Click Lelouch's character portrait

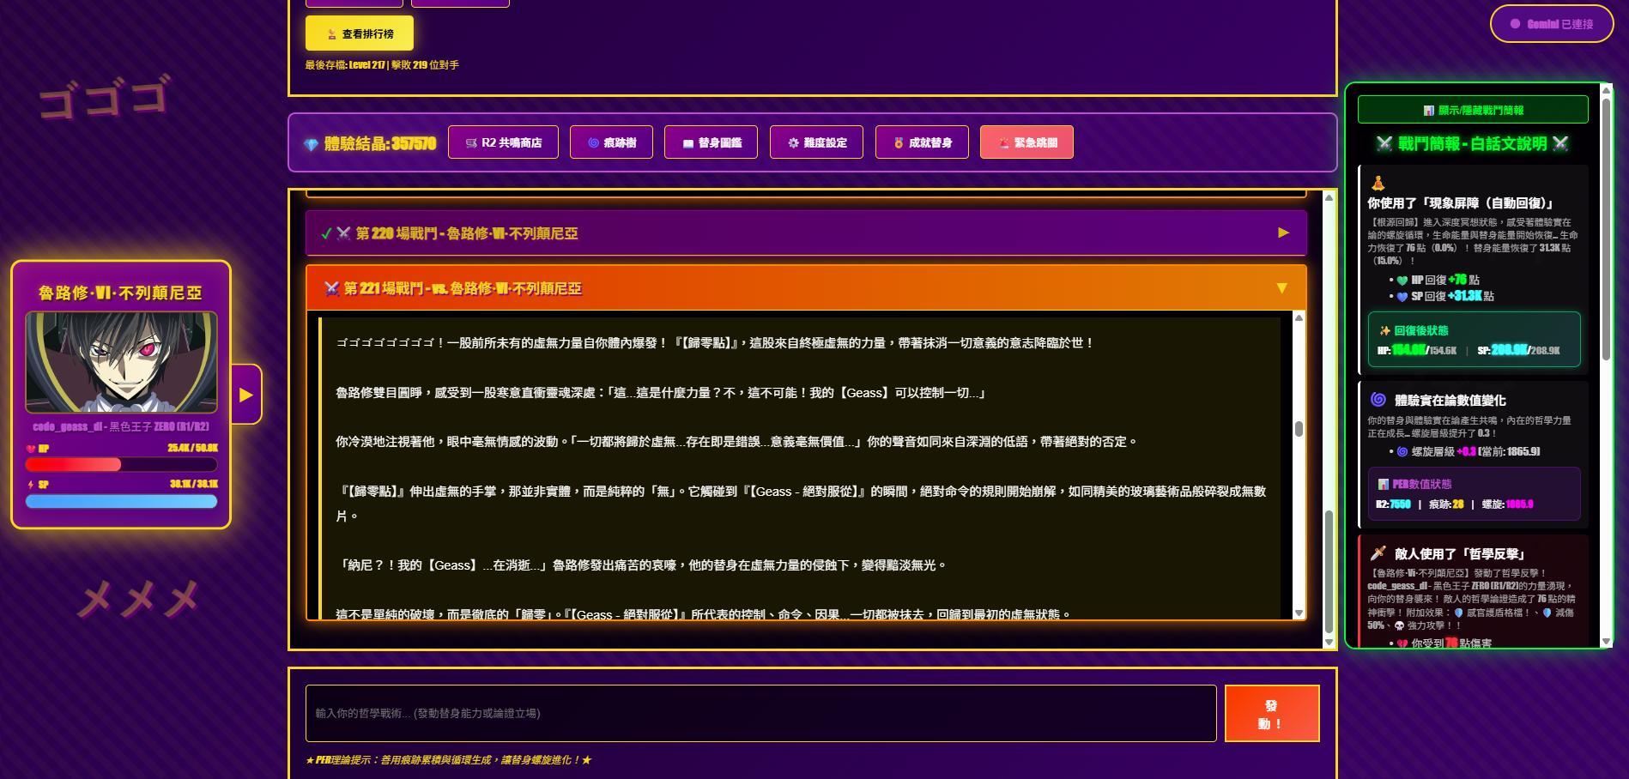click(121, 362)
